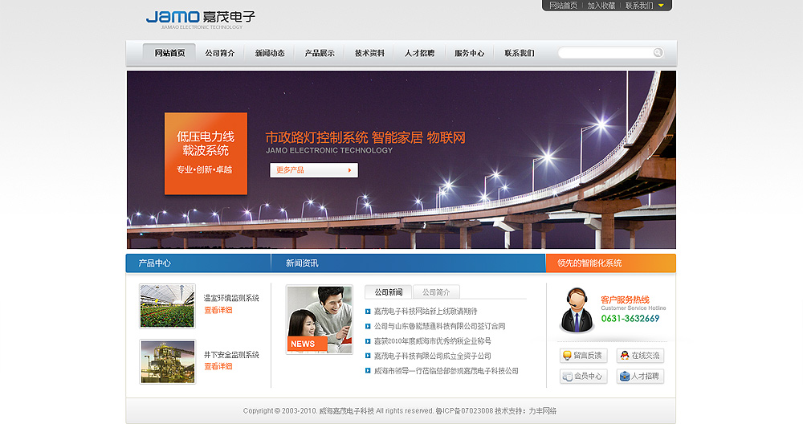Viewport: 803px width, 432px height.
Task: Open news 嘉茂电子科技网站新上线敬请期待
Action: (x=426, y=312)
